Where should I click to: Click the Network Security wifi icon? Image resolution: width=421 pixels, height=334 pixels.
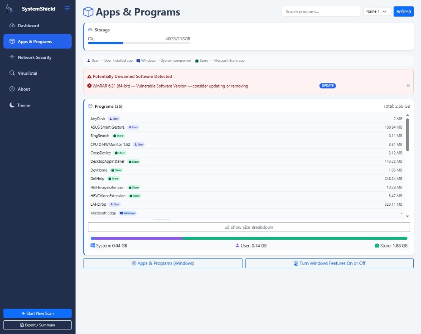coord(12,58)
